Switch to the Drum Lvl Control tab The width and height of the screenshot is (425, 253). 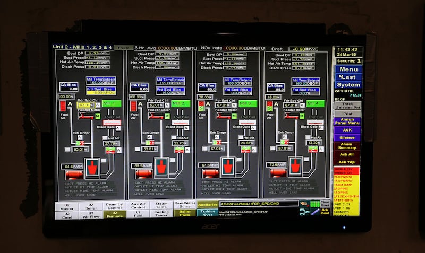tap(115, 206)
